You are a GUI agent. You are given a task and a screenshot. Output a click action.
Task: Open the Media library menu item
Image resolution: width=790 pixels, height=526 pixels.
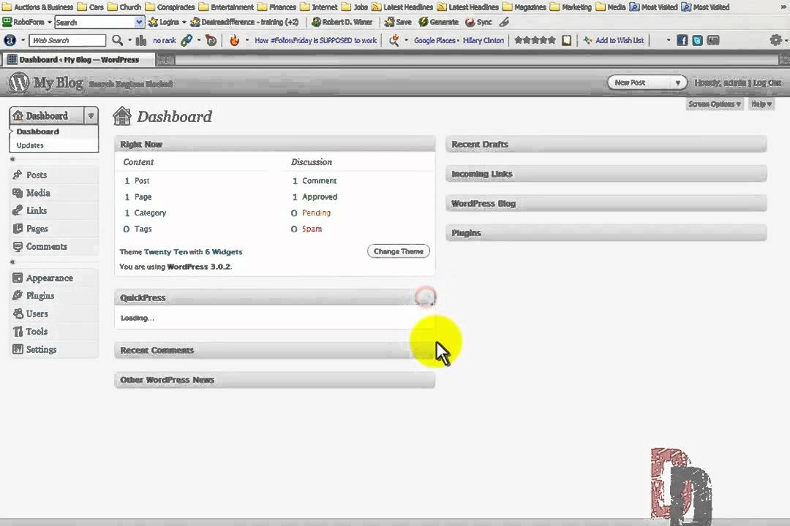tap(38, 193)
